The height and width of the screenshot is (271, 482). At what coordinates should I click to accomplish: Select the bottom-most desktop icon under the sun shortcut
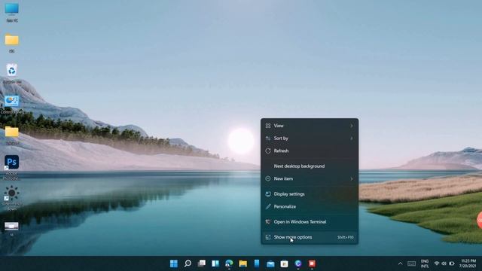click(x=12, y=229)
